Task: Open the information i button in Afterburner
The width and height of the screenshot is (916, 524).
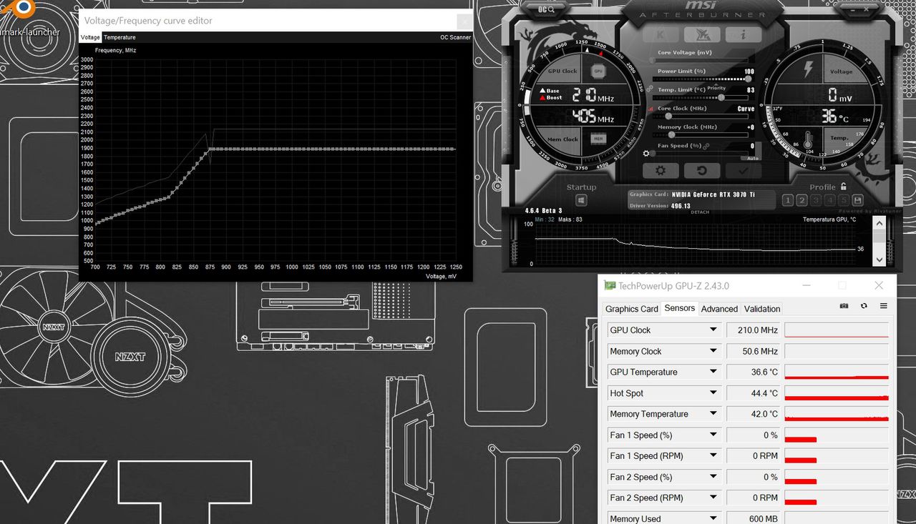Action: 744,34
